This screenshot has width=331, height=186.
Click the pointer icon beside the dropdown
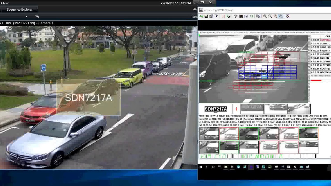[37, 16]
